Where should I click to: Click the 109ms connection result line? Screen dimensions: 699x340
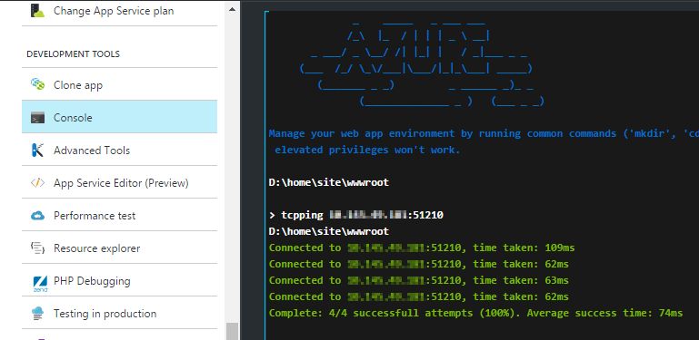[x=422, y=248]
